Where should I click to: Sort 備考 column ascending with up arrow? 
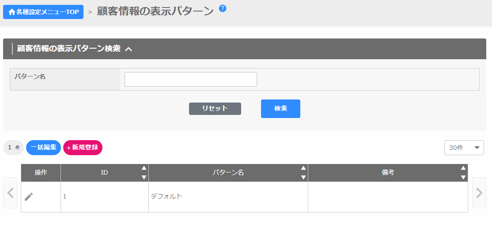(463, 168)
